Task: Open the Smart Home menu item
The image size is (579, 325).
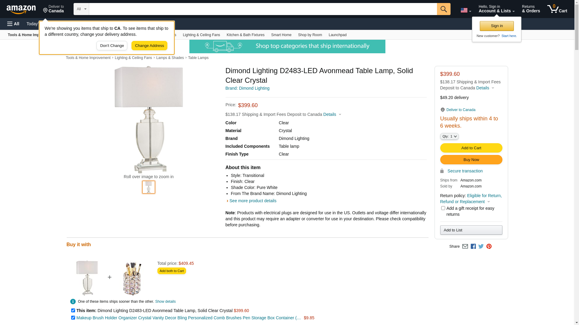Action: click(281, 35)
